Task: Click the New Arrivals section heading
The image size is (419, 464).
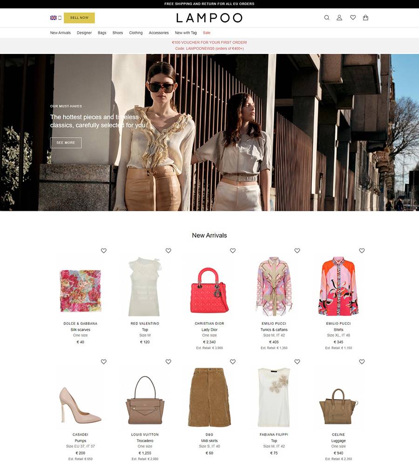Action: 209,235
